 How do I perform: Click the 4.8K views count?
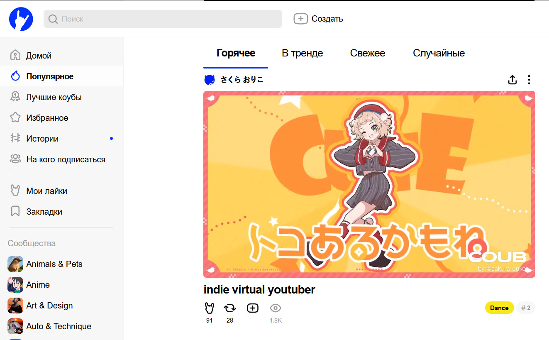(x=276, y=320)
